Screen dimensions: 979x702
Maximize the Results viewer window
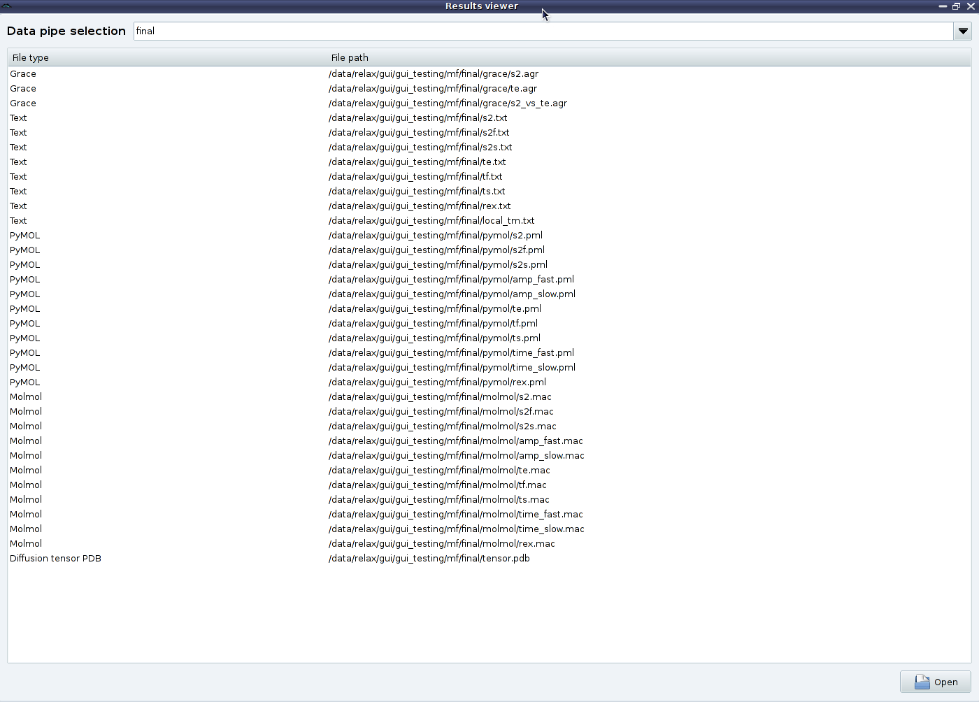(956, 6)
